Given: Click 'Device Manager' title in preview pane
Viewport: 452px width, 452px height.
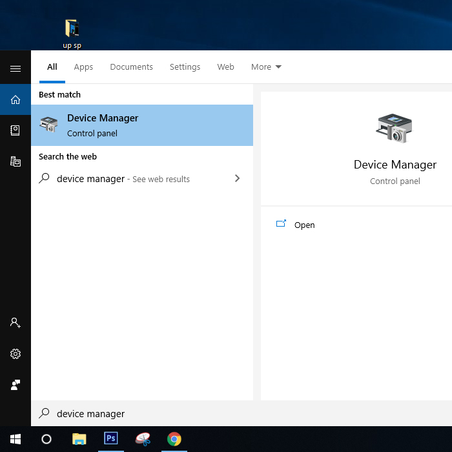Looking at the screenshot, I should pyautogui.click(x=395, y=165).
